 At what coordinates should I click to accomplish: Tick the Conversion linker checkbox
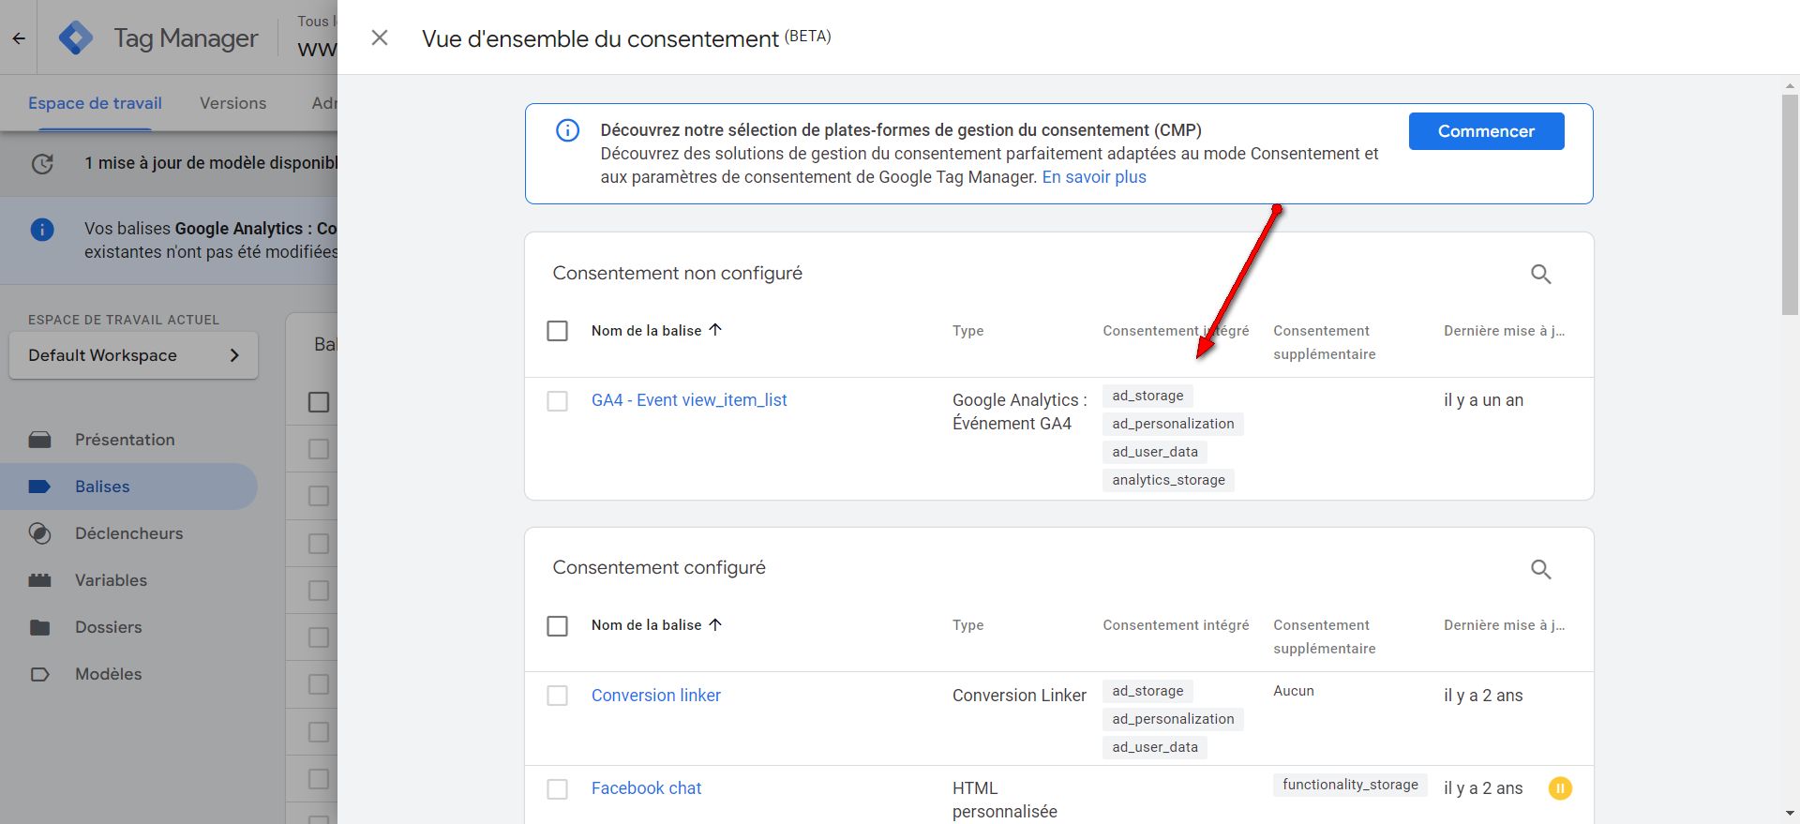point(558,696)
